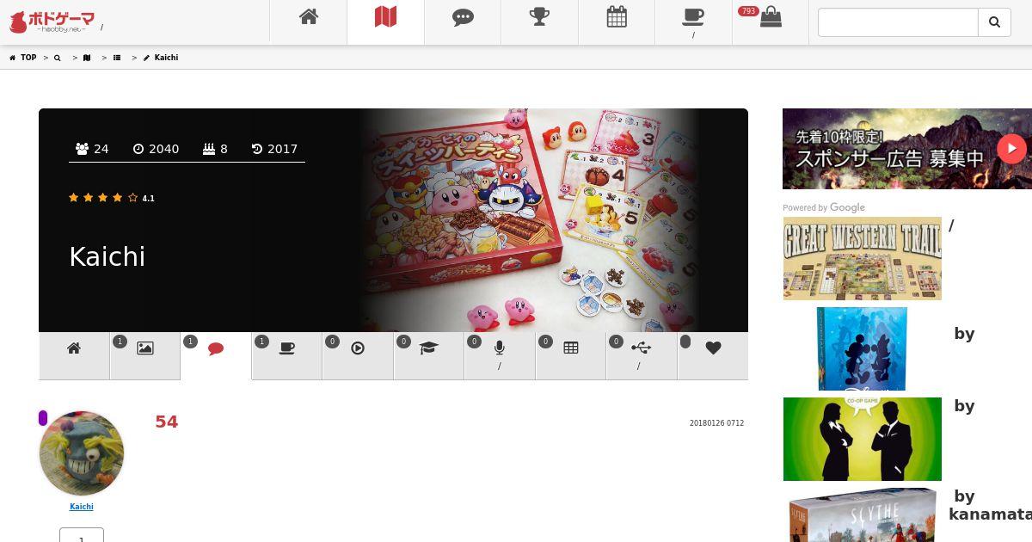Open the calendar events icon
The width and height of the screenshot is (1032, 542).
pos(617,16)
